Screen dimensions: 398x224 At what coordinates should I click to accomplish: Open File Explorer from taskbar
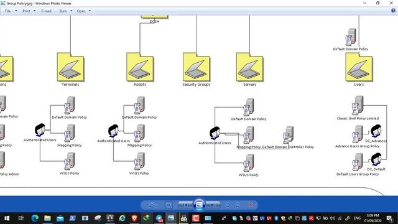47,218
